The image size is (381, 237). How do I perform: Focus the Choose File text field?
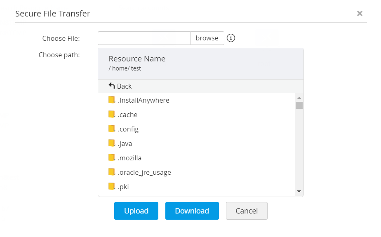(144, 38)
